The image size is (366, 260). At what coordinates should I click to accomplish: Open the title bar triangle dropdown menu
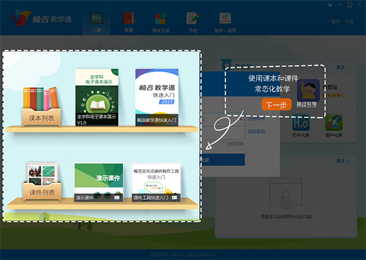pos(330,5)
